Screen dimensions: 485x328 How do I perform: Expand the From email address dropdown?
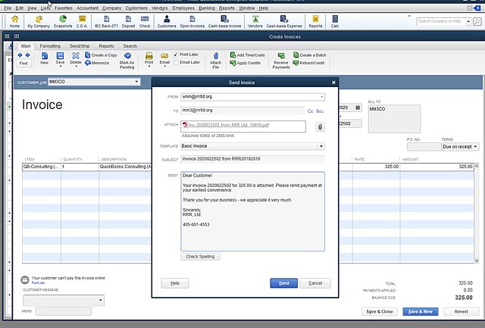tap(321, 97)
